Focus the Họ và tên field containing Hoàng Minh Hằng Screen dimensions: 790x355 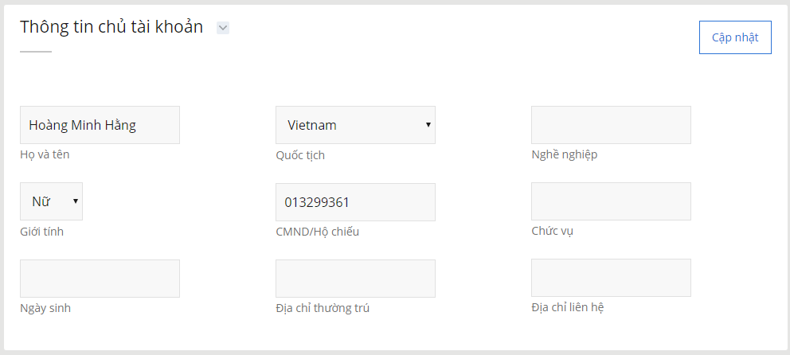tap(100, 125)
